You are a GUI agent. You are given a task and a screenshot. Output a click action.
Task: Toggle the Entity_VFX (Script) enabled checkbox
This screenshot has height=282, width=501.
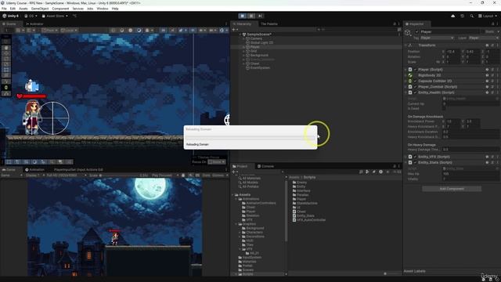(x=416, y=157)
